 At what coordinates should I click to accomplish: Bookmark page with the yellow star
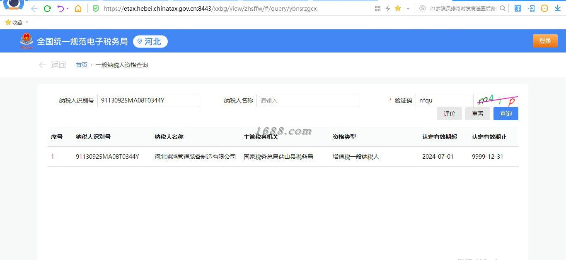398,8
